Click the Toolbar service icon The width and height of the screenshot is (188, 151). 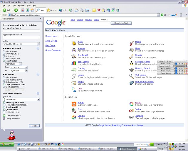coord(131,111)
